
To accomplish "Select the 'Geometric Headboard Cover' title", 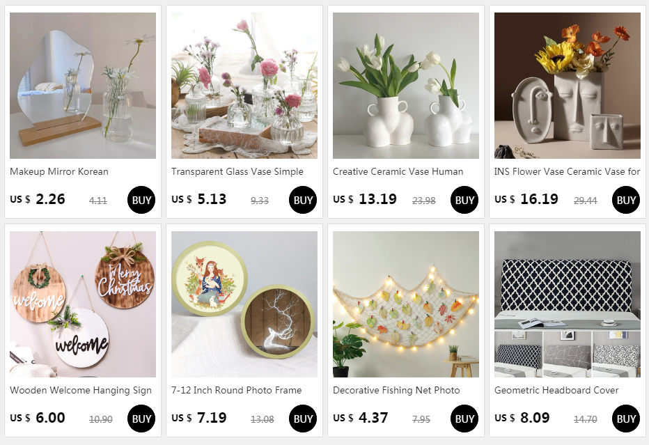I will tap(556, 391).
